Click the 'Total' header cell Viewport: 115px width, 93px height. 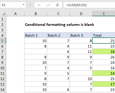104,35
